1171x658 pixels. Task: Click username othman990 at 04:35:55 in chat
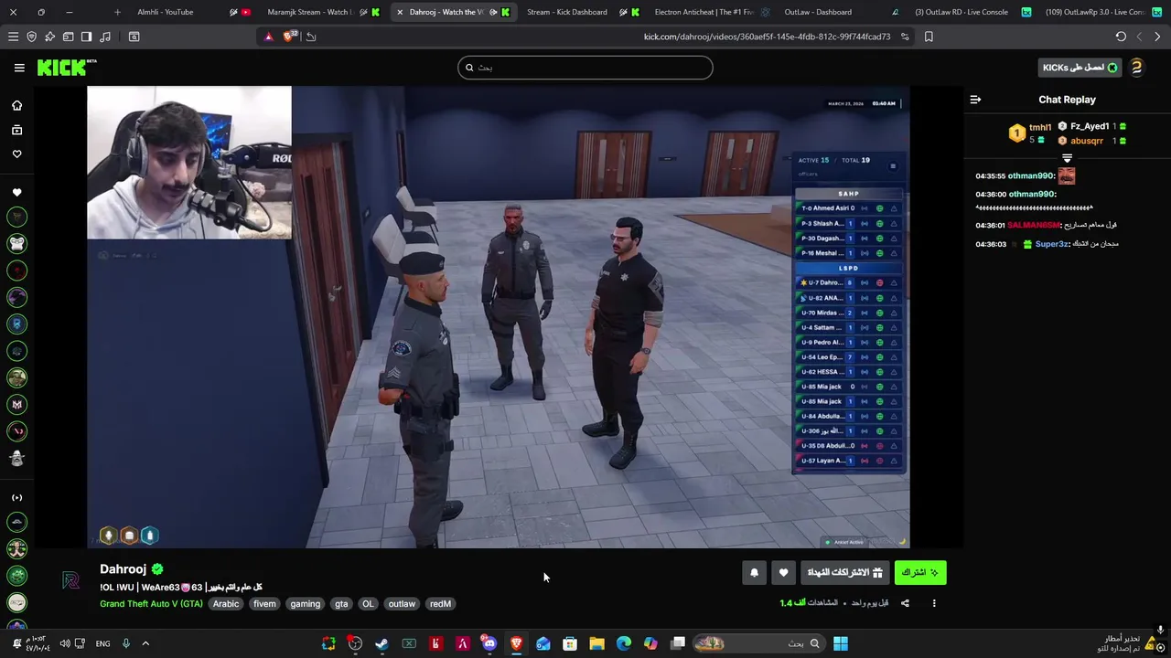pos(1031,176)
